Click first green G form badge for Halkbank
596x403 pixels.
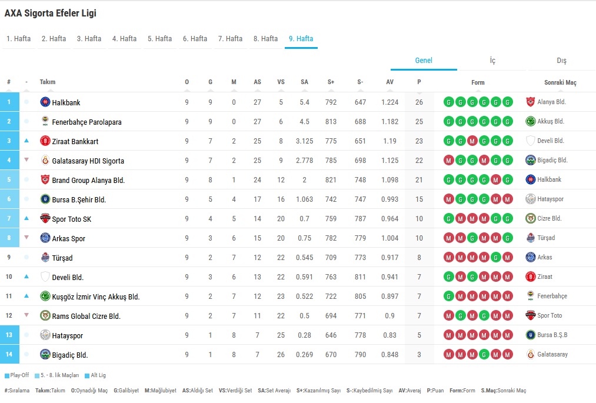[448, 102]
